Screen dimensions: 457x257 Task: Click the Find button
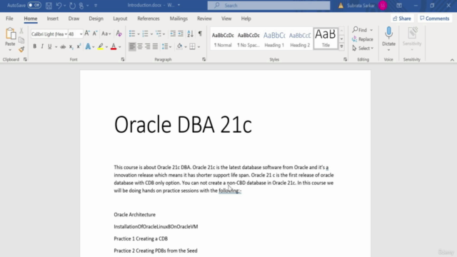(360, 30)
